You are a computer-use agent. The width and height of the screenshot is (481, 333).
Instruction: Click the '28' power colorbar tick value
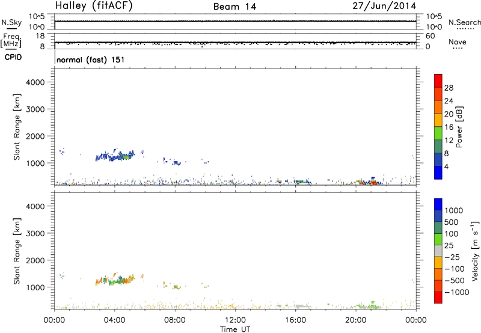click(x=449, y=88)
